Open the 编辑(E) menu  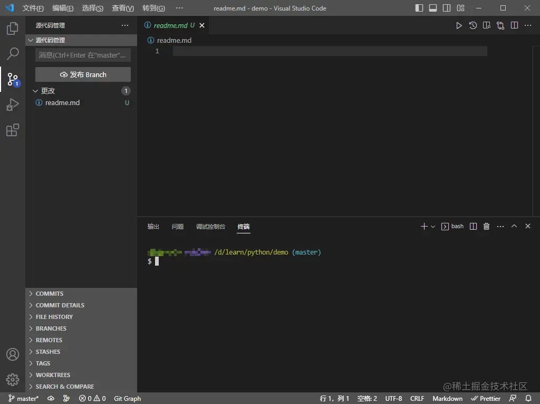point(63,8)
